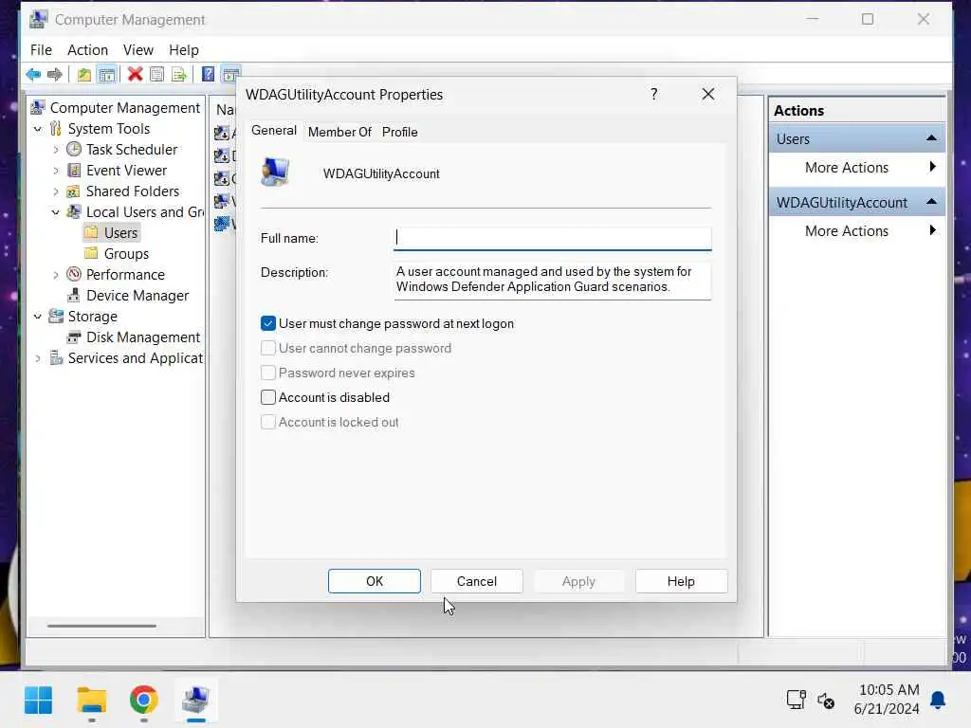Click the Up one level folder icon
The image size is (971, 728).
[84, 75]
